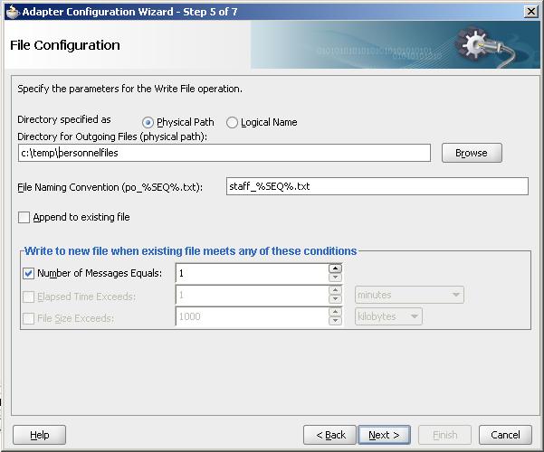Increase File Size value with up arrow
This screenshot has width=544, height=452.
click(335, 312)
